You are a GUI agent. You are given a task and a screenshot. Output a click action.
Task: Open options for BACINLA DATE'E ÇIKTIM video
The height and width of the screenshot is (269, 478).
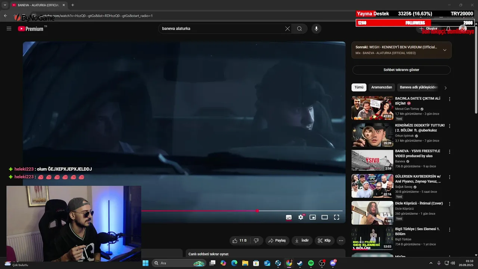tap(450, 99)
